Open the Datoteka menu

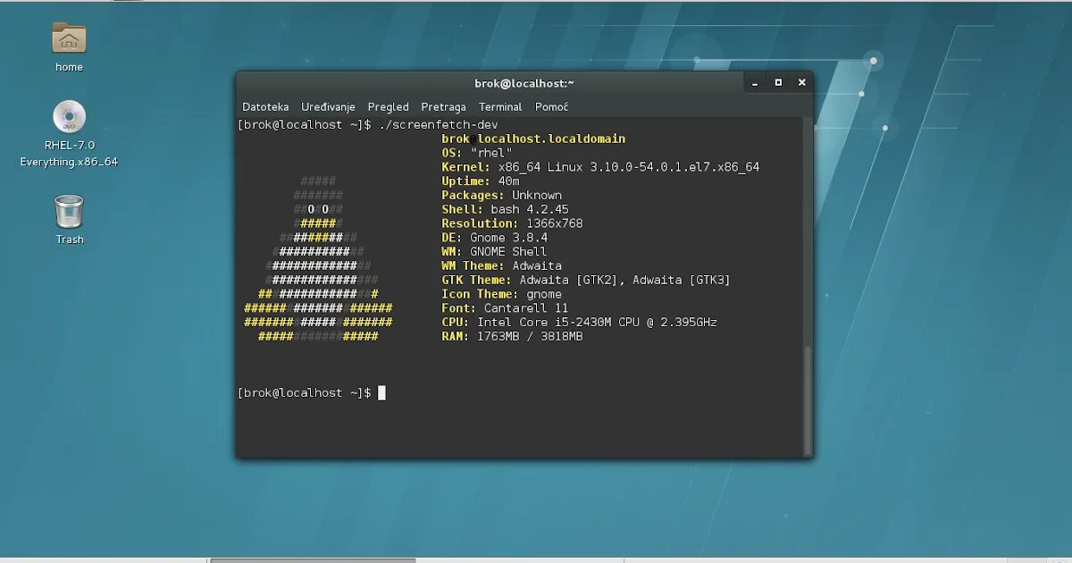265,106
